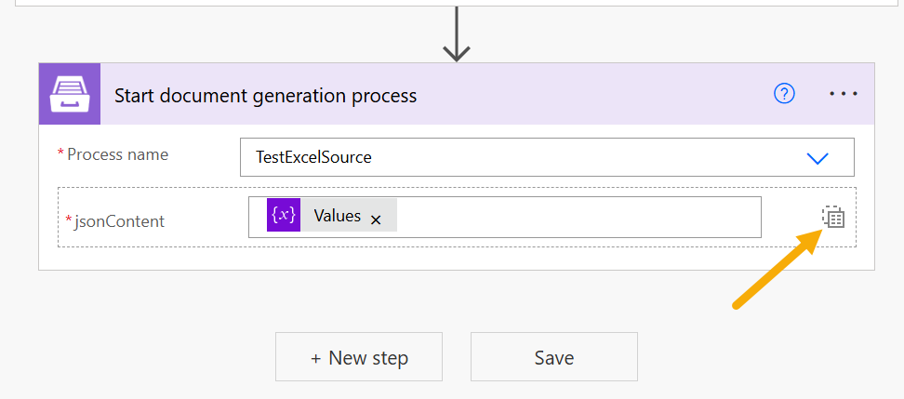The width and height of the screenshot is (904, 399).
Task: Click the purple variable icon on Values
Action: click(x=284, y=215)
